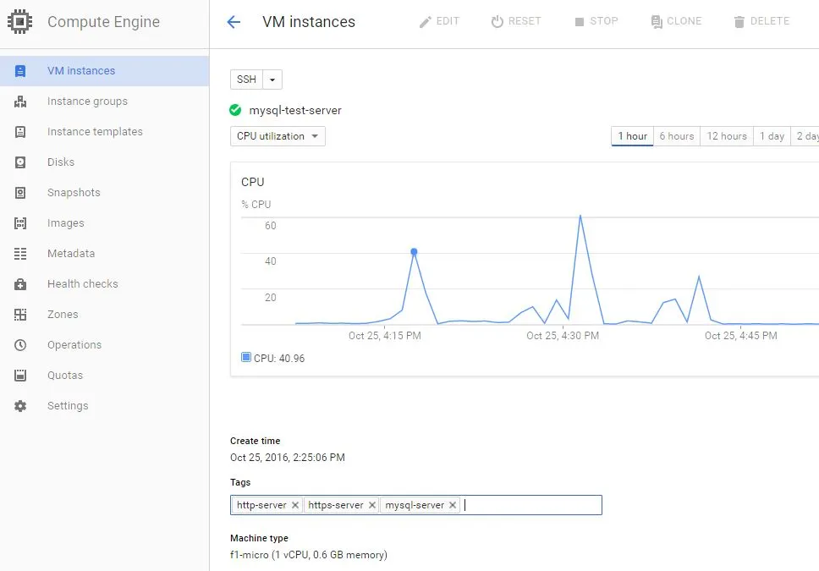819x571 pixels.
Task: Click the Operations clock icon
Action: click(x=20, y=345)
